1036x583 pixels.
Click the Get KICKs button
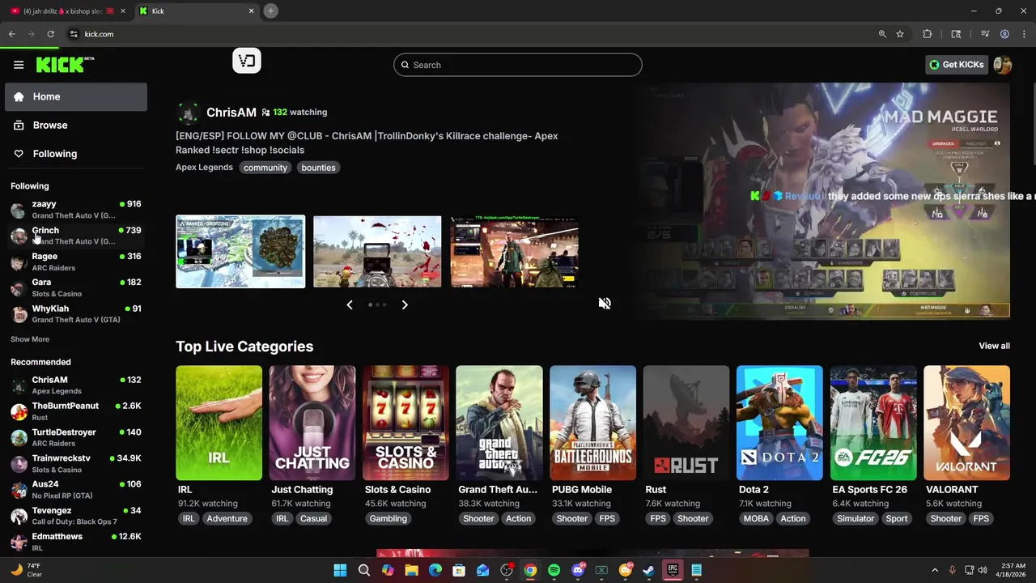pyautogui.click(x=957, y=65)
